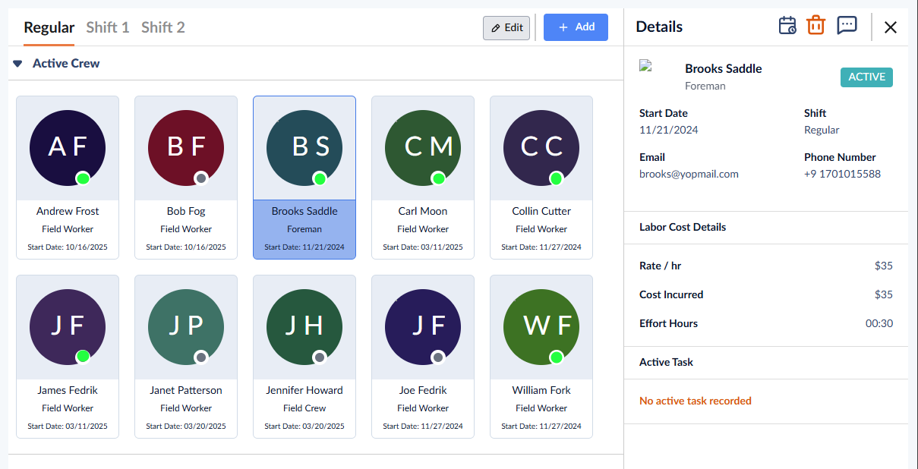Click Collin Cutter's green status indicator
The width and height of the screenshot is (918, 469).
557,178
